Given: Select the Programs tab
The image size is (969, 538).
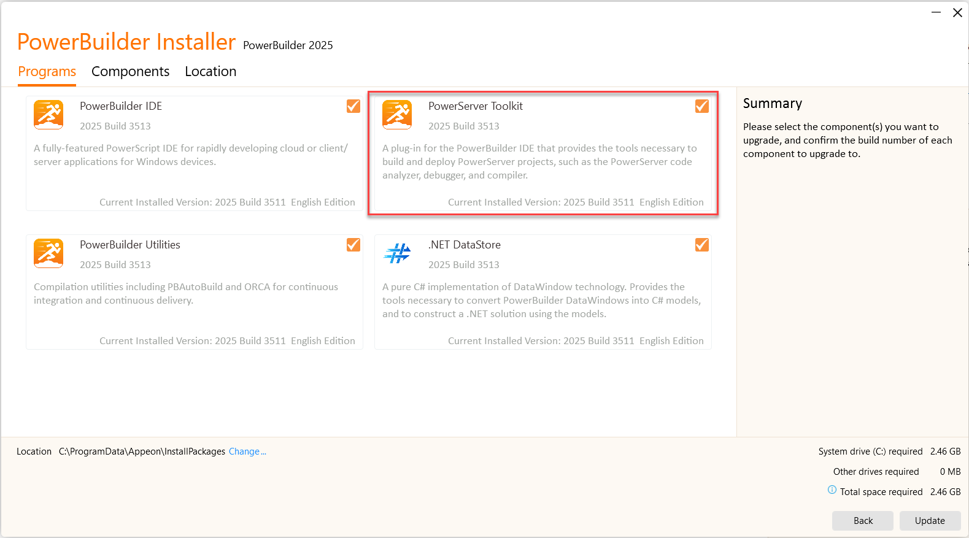Looking at the screenshot, I should [x=47, y=72].
